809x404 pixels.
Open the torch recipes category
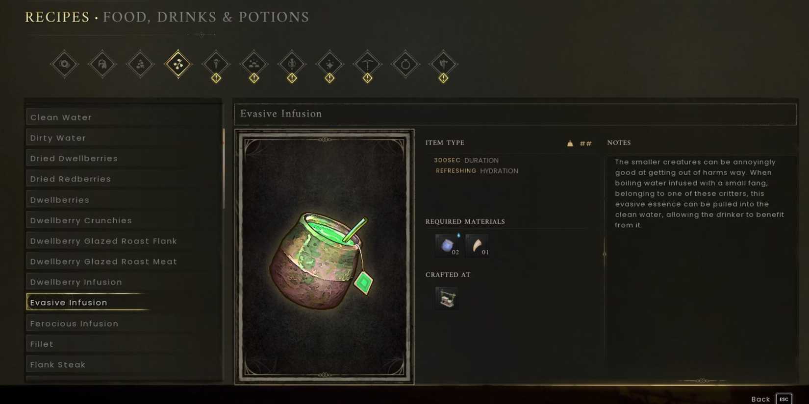tap(216, 64)
